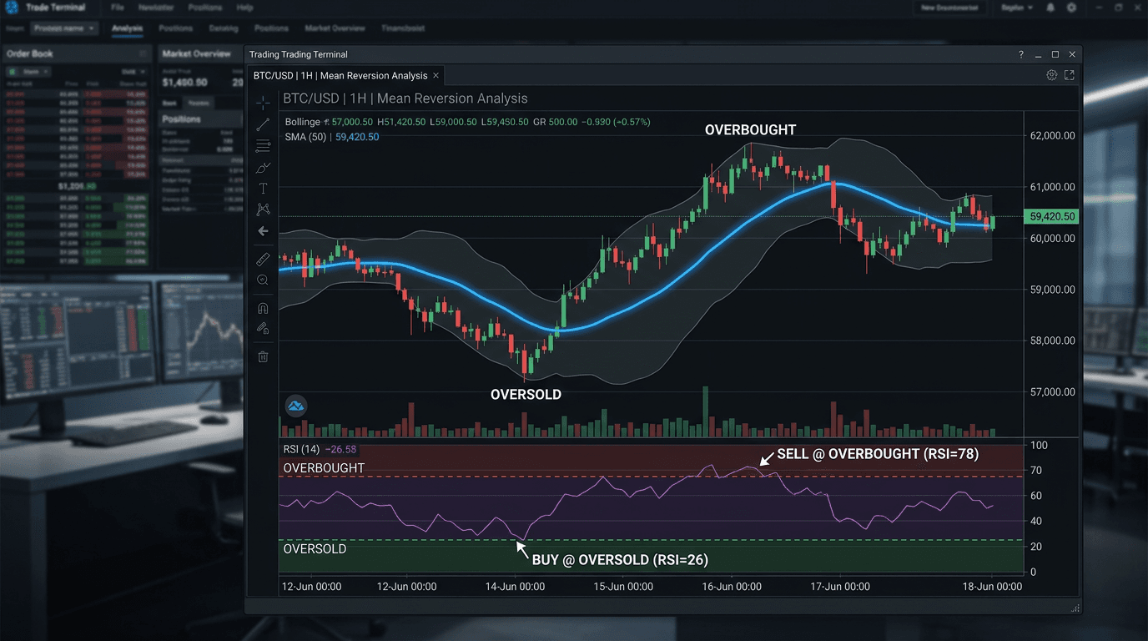Click the New Document button
Viewport: 1148px width, 641px height.
[950, 8]
